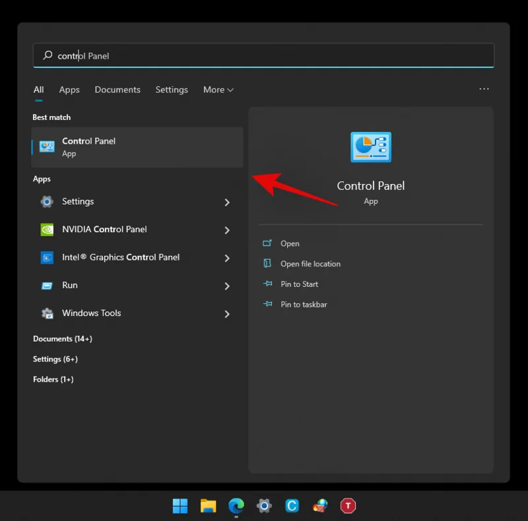This screenshot has height=521, width=528.
Task: Switch to the Documents search tab
Action: [x=117, y=90]
